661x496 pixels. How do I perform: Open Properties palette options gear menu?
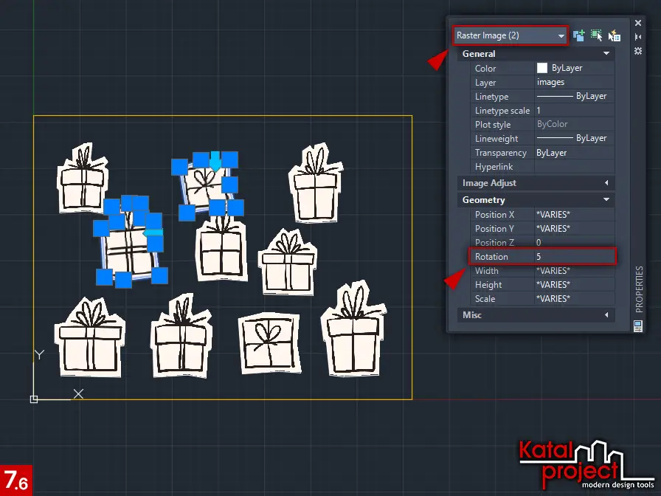coord(638,51)
